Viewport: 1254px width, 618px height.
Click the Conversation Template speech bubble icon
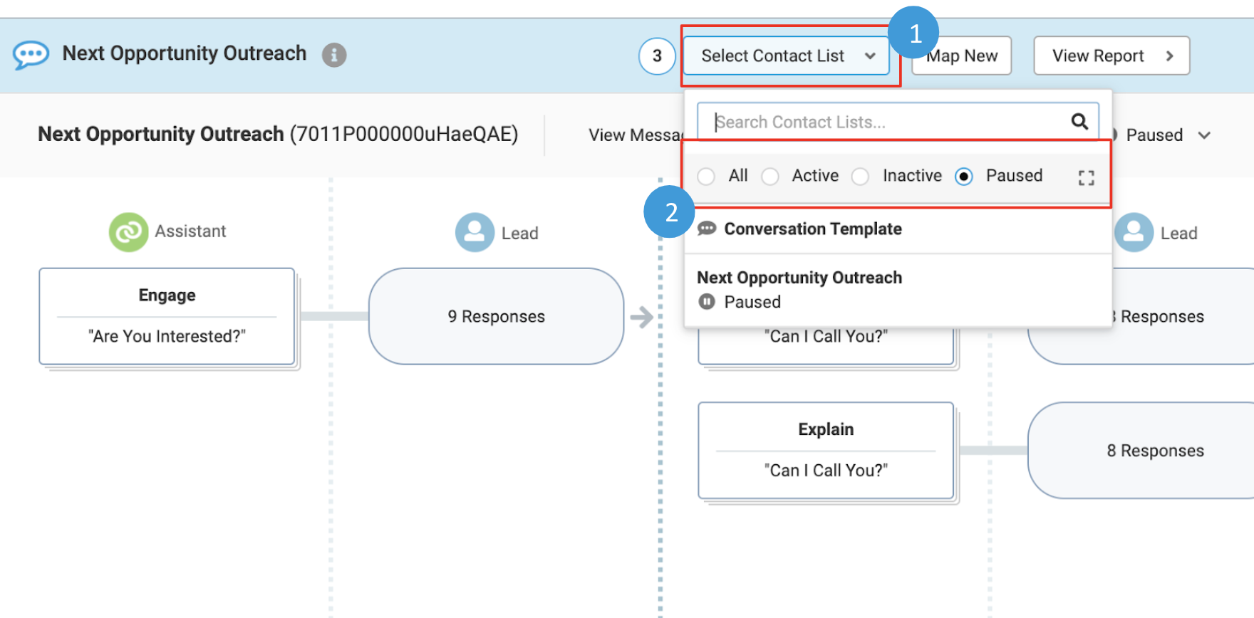[x=707, y=229]
